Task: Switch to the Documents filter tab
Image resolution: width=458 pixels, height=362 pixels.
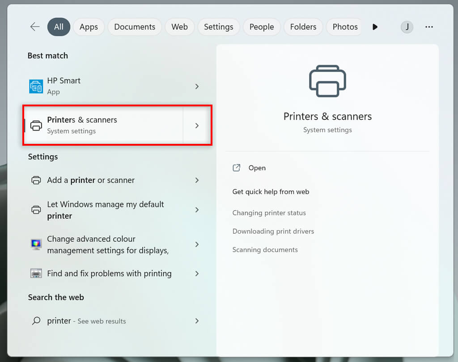Action: 135,27
